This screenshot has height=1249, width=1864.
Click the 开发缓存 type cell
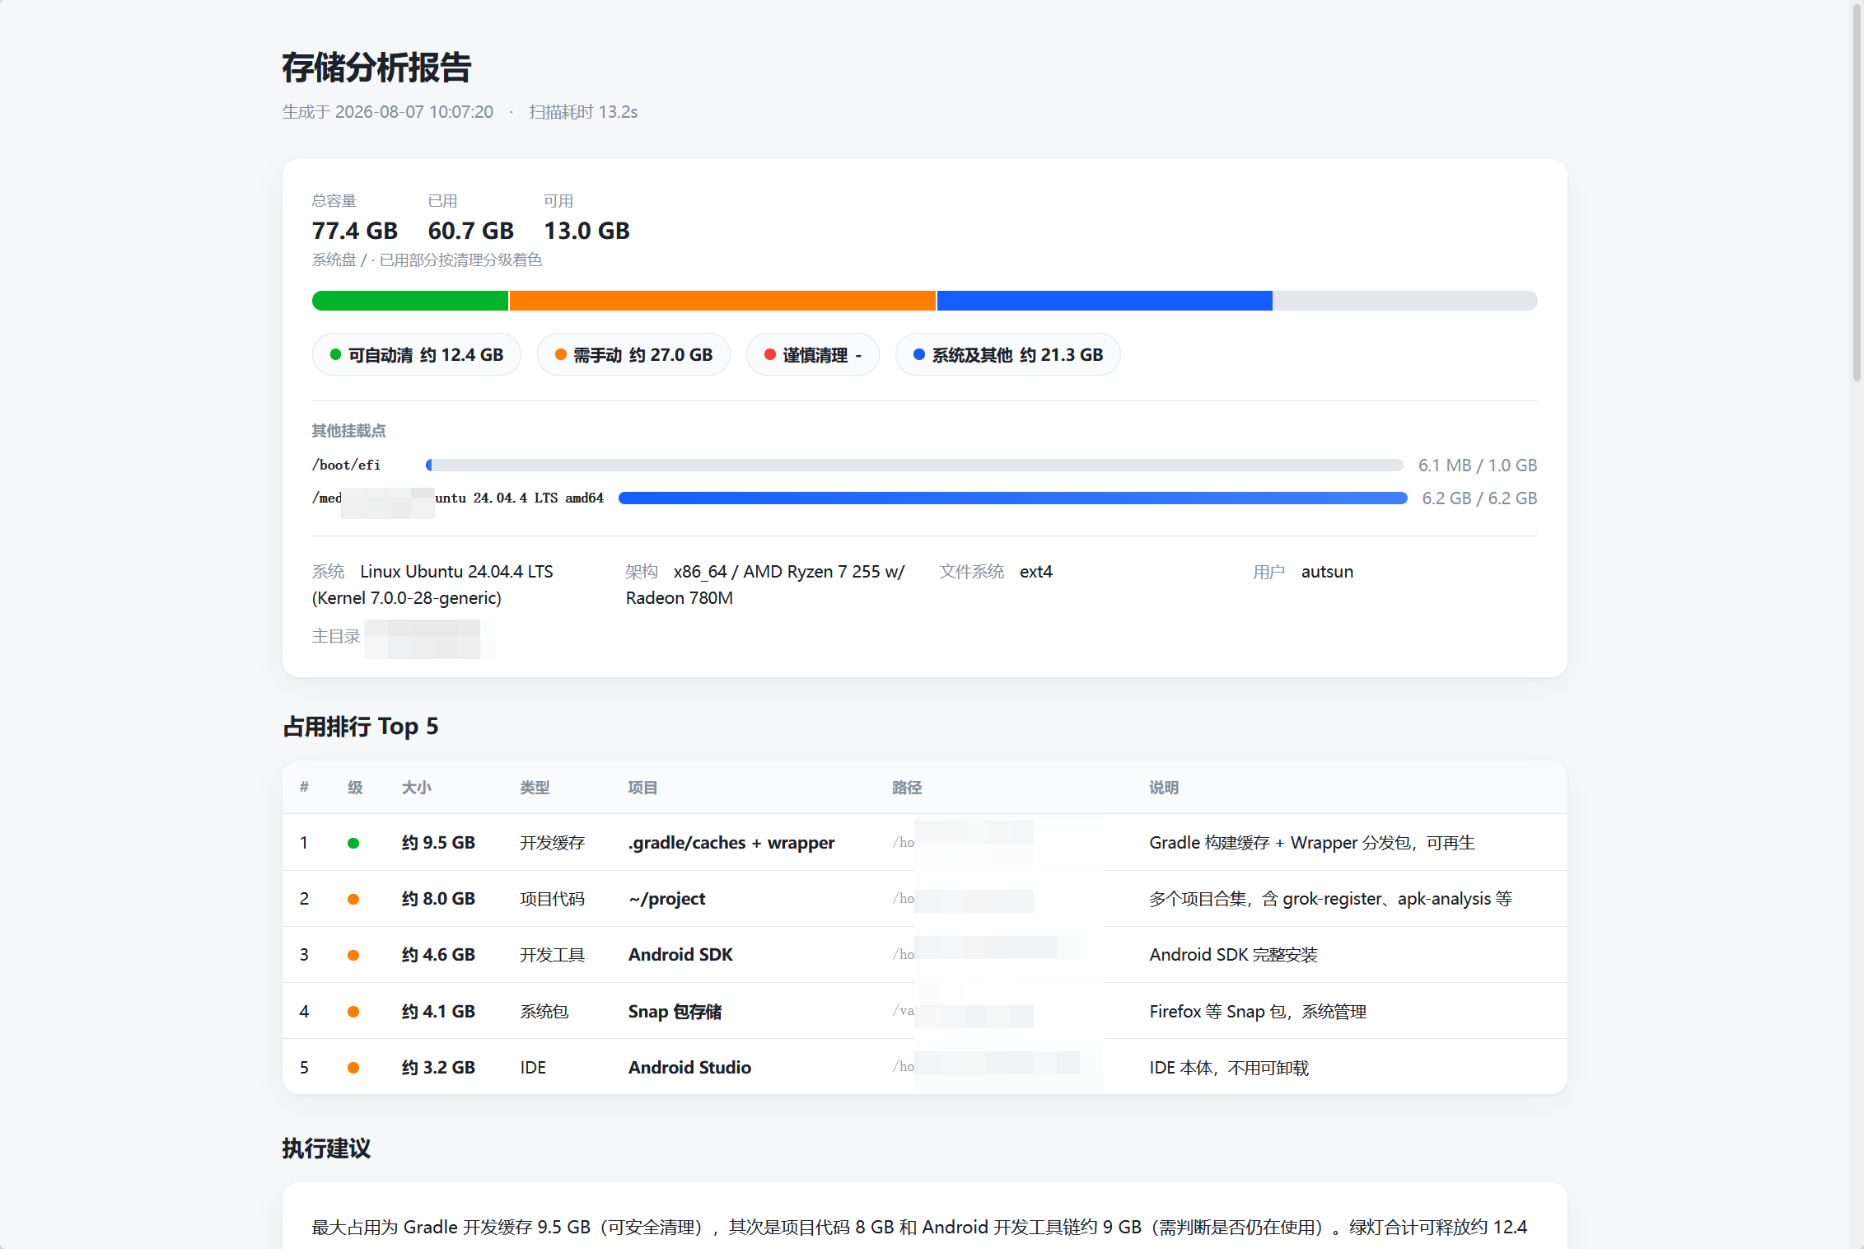coord(553,843)
